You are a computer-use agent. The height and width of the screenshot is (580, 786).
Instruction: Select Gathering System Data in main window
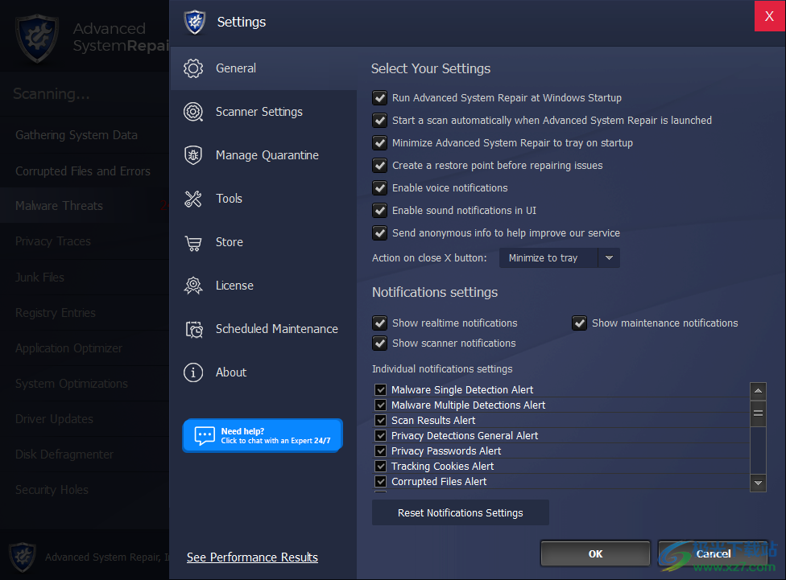click(85, 135)
